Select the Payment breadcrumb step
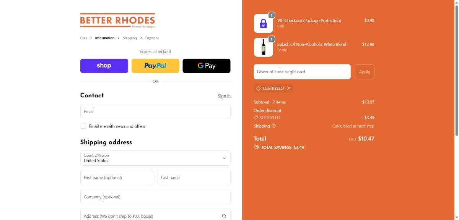Viewport: 459px width, 220px height. tap(152, 38)
